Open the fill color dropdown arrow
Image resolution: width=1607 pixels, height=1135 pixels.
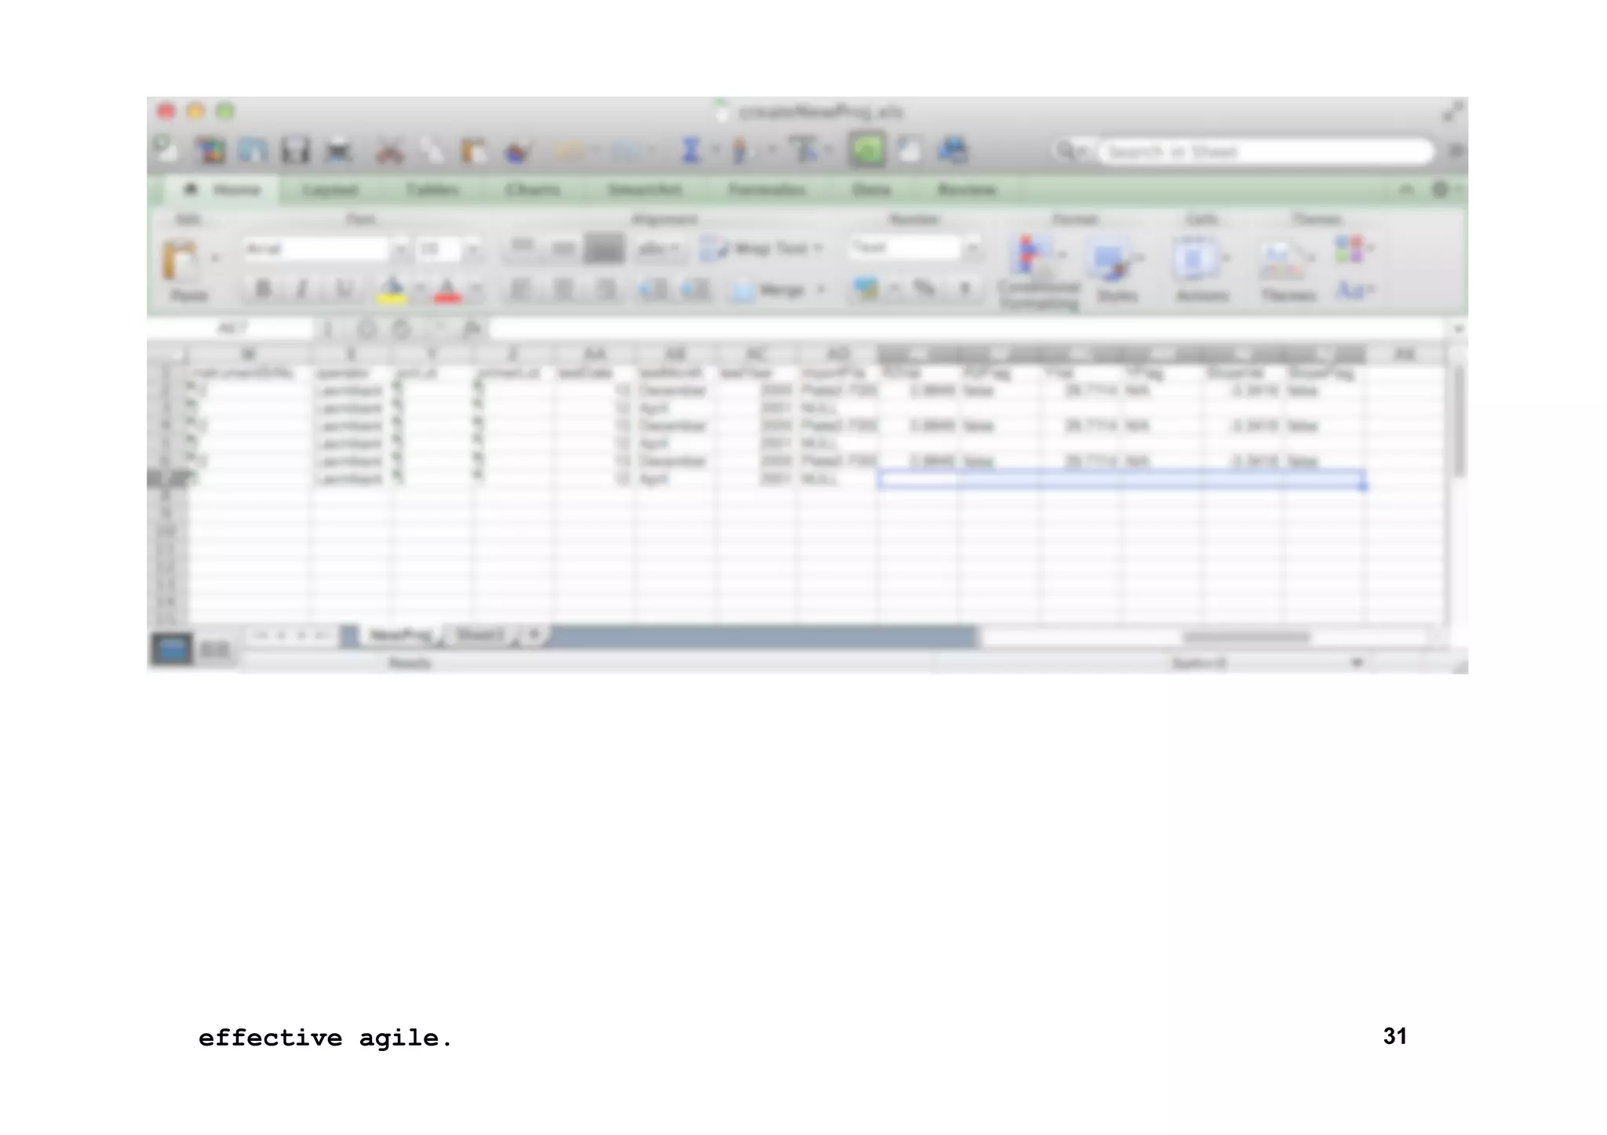(x=419, y=289)
